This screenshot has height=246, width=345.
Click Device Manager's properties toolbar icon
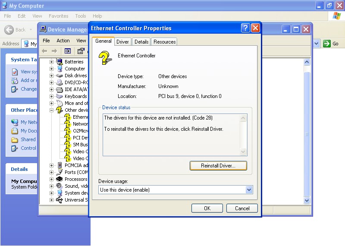pyautogui.click(x=81, y=51)
